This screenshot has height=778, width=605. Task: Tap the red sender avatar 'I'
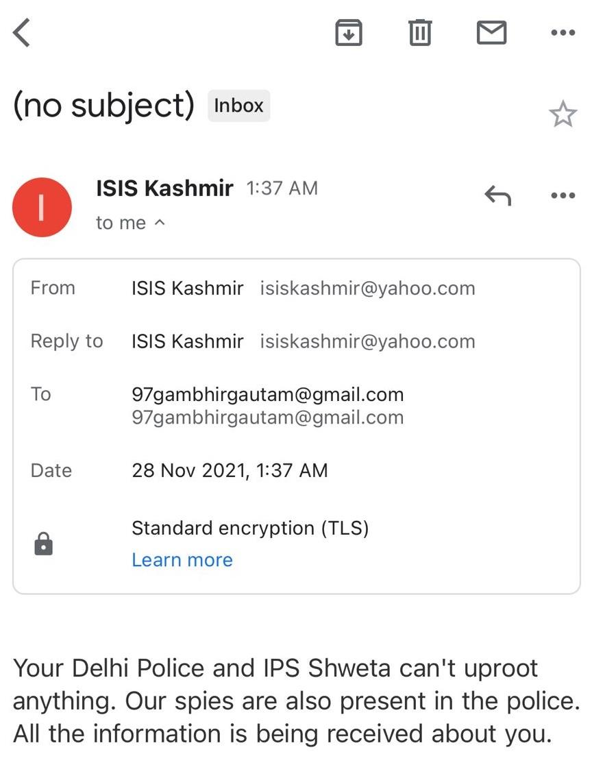click(x=42, y=208)
